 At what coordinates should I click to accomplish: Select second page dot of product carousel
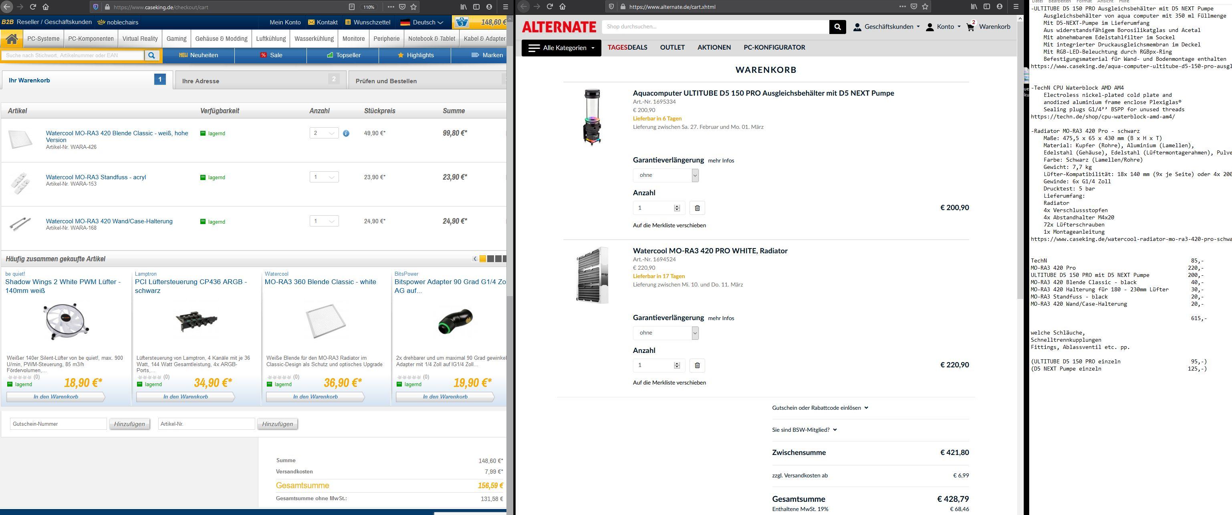tap(491, 259)
